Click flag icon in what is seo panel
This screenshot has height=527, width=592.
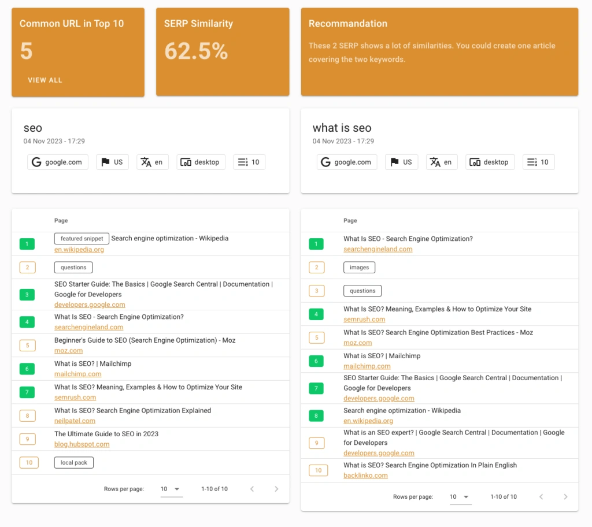394,162
